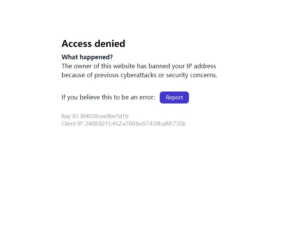
Task: Click the "Access denied" heading
Action: 93,43
